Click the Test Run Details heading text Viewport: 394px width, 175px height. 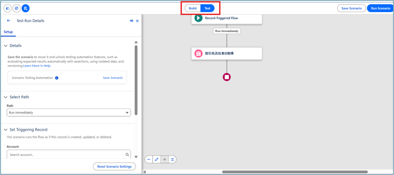pyautogui.click(x=30, y=21)
